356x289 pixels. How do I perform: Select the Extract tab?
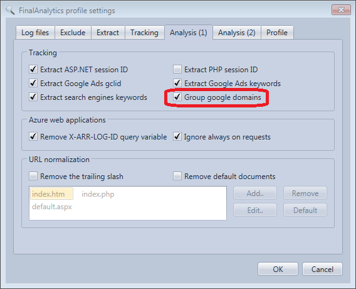pyautogui.click(x=108, y=33)
